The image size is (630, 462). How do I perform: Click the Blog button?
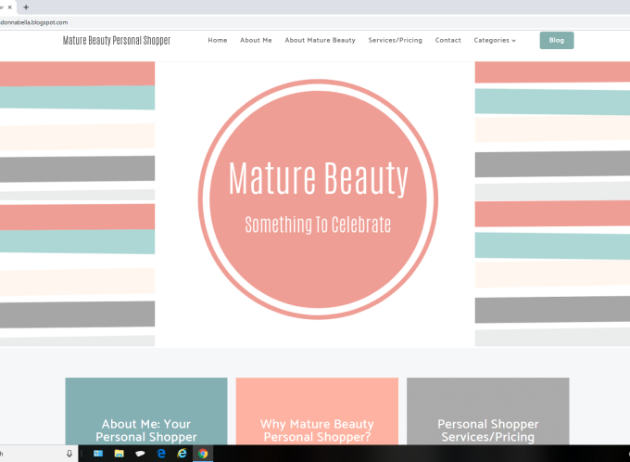(557, 40)
